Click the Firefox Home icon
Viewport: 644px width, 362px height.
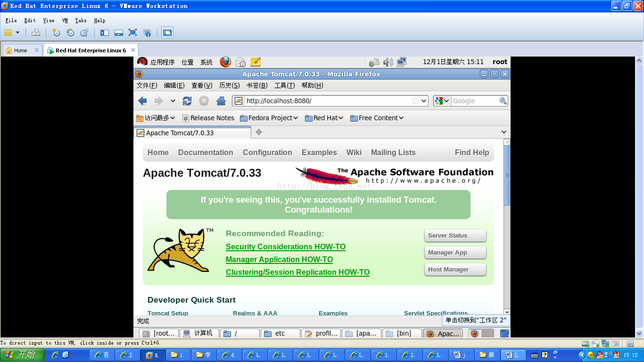pos(221,101)
